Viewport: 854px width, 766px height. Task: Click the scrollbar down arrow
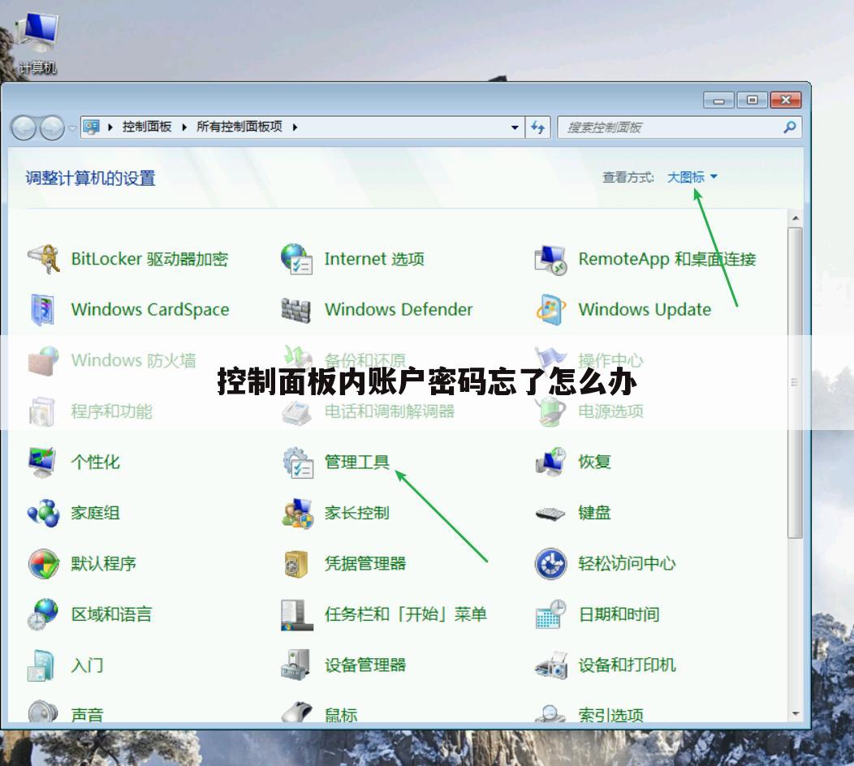tap(796, 713)
